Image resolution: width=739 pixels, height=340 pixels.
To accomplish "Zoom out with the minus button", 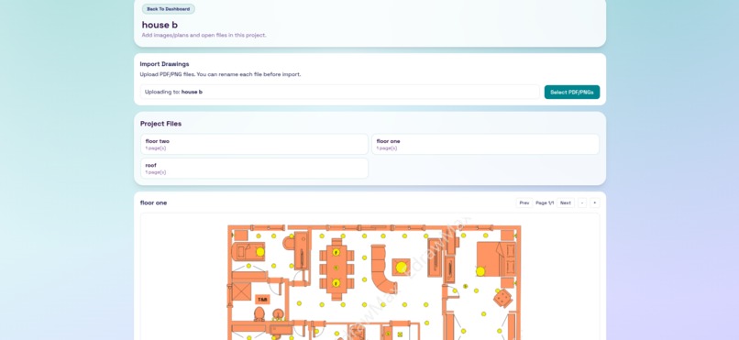I will pos(582,203).
